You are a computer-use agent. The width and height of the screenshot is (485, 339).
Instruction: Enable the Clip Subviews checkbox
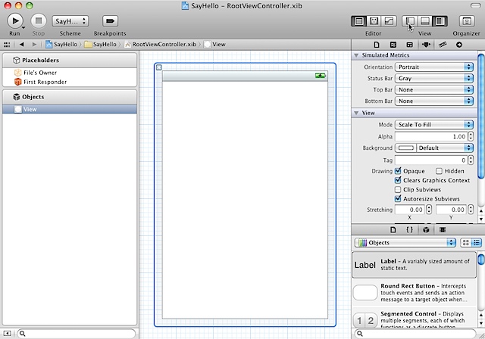[x=398, y=189]
